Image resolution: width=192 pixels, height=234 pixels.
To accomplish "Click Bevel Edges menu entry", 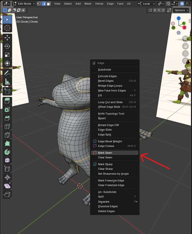I will (106, 81).
